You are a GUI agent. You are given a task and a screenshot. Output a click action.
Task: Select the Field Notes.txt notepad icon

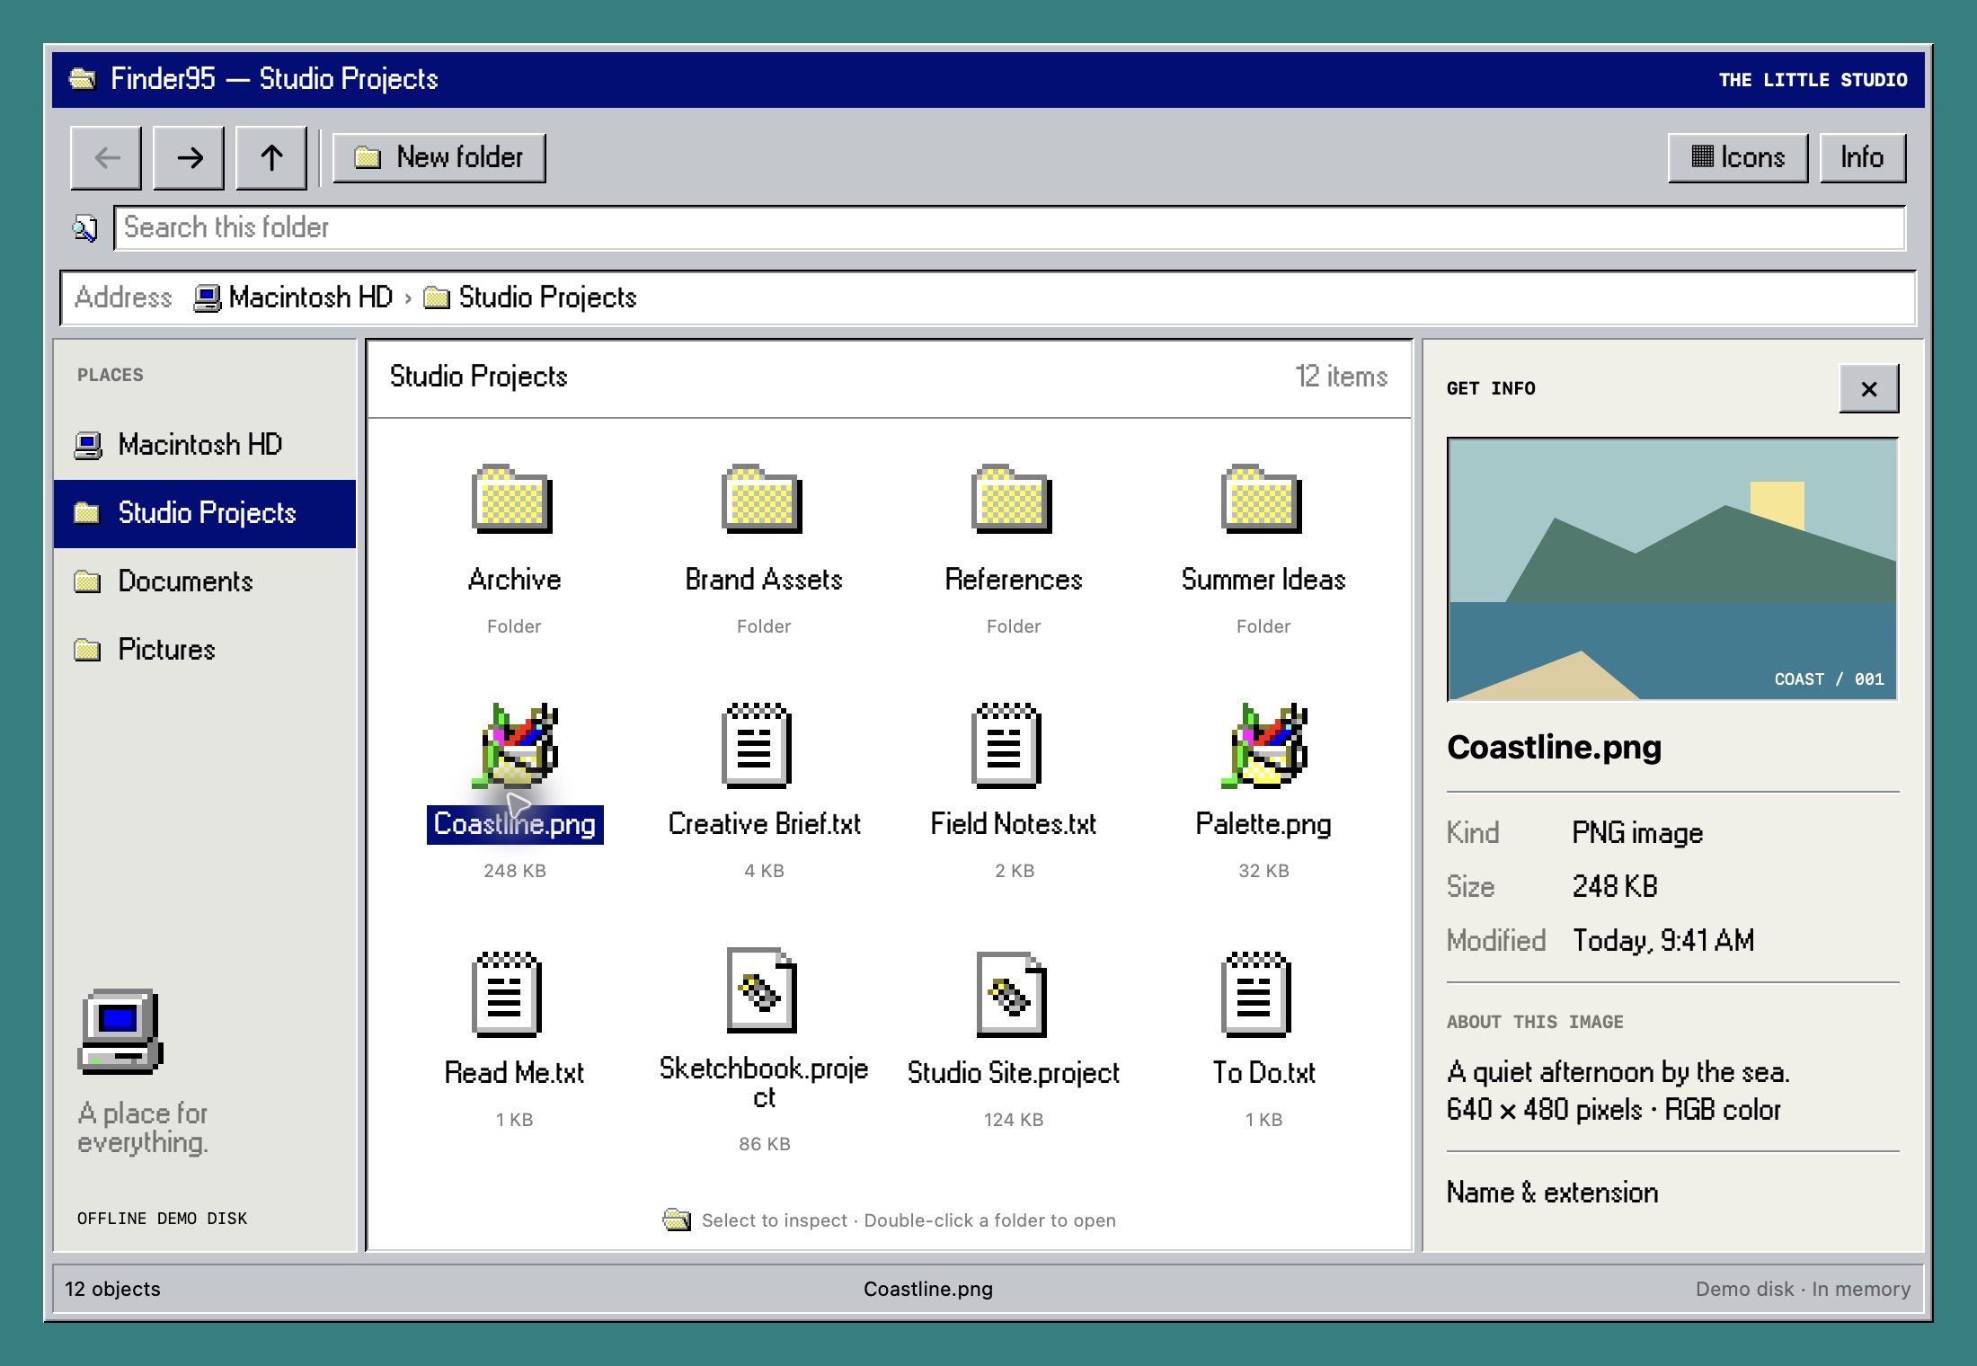[1006, 745]
